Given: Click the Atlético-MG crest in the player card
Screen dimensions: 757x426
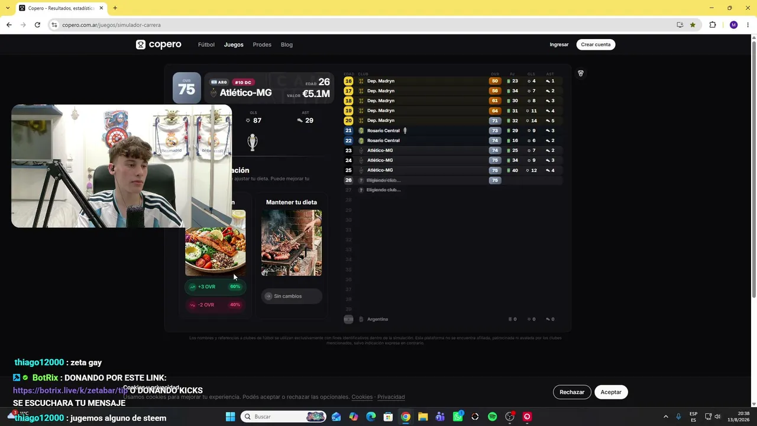Looking at the screenshot, I should click(x=214, y=93).
